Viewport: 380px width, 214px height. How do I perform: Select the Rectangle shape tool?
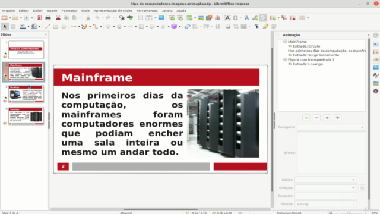[x=55, y=26]
